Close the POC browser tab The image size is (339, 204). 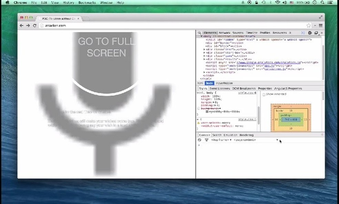tap(78, 19)
